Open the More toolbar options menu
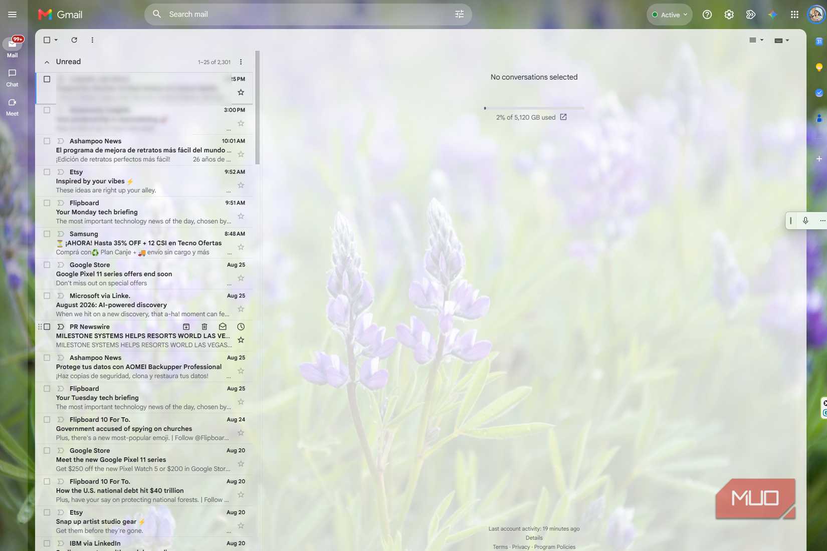The height and width of the screenshot is (551, 827). pos(92,40)
